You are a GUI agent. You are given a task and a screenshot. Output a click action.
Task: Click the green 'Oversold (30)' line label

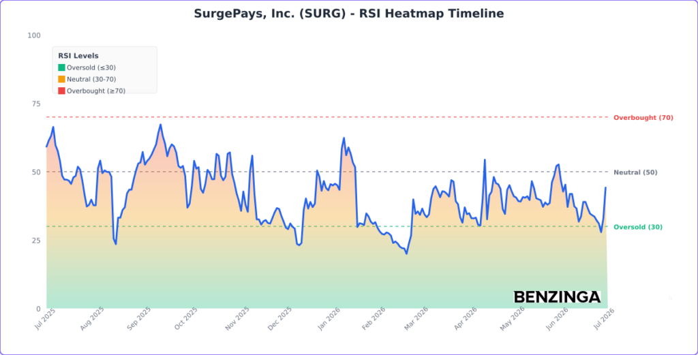pos(638,228)
